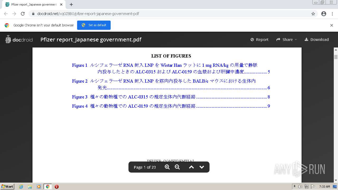Viewport: 338px width, 190px height.
Task: Open Action Center flag icon
Action: (313, 187)
